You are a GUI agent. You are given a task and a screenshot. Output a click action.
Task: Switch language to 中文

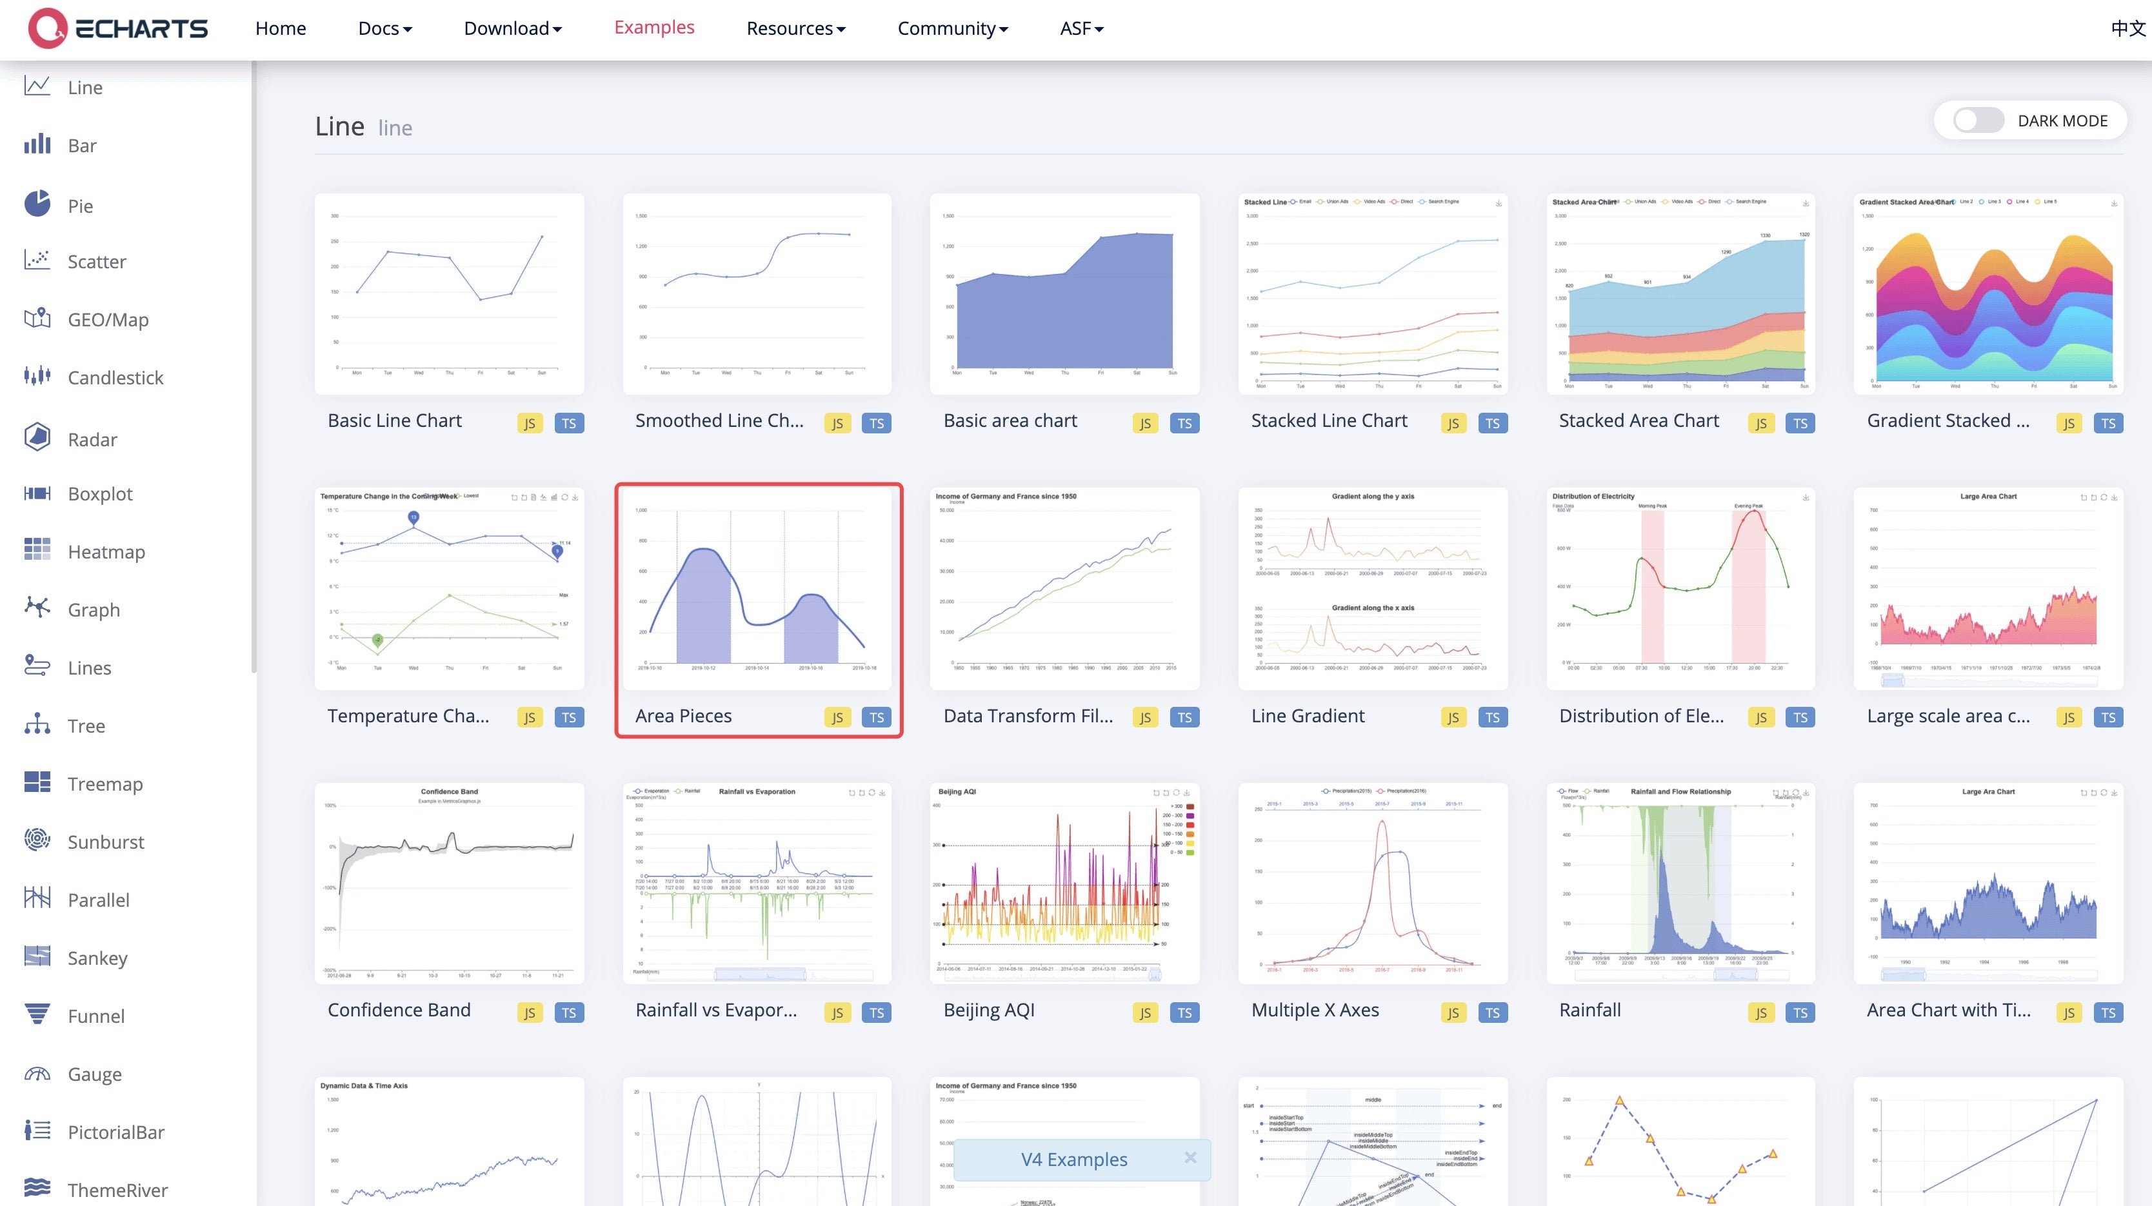2127,28
